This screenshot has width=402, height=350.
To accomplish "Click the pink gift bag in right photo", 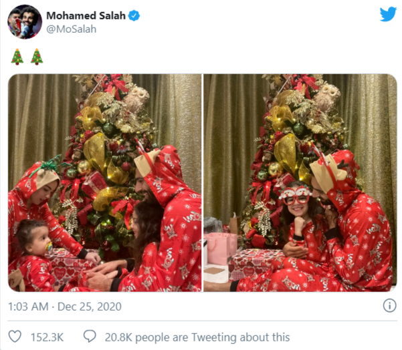I will click(222, 247).
